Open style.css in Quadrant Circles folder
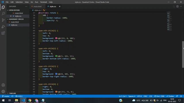Screen dimensions: 184x103 click(14, 25)
